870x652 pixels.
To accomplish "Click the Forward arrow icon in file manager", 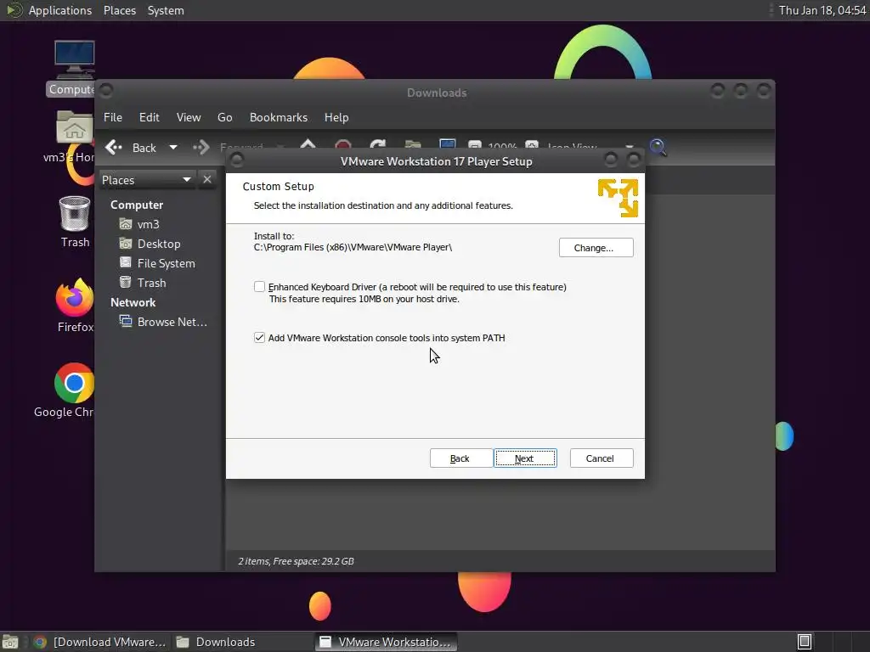I will [201, 148].
